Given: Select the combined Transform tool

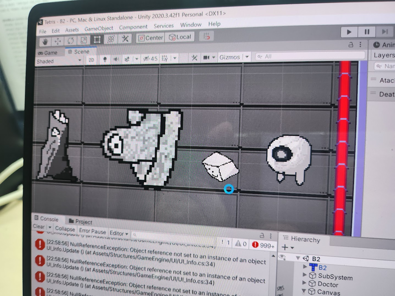Looking at the screenshot, I should (x=111, y=39).
